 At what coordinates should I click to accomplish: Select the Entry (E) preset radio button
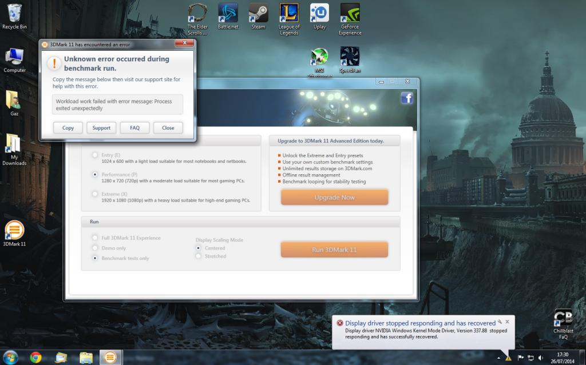point(95,155)
